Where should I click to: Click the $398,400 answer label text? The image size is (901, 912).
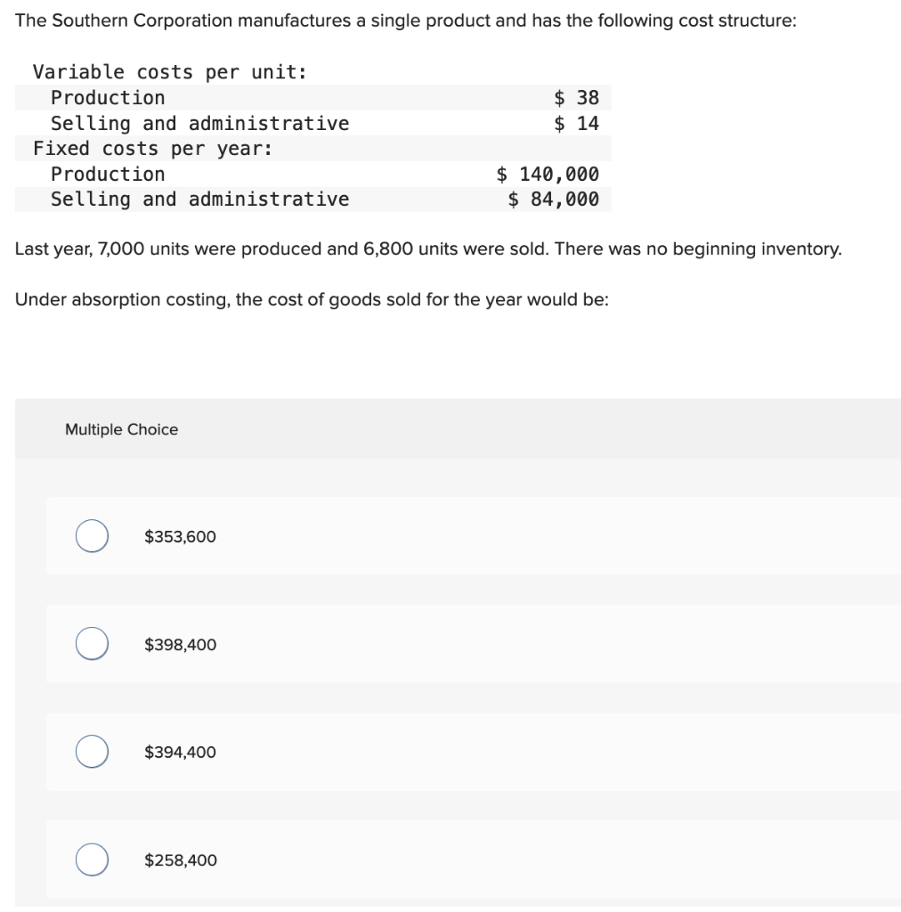180,645
